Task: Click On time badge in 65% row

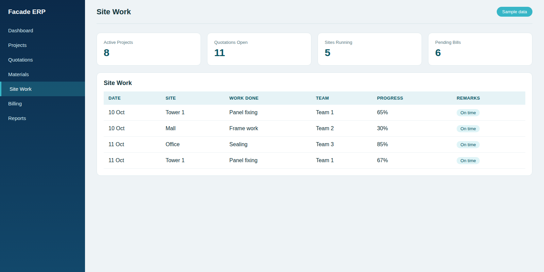Action: (x=468, y=113)
